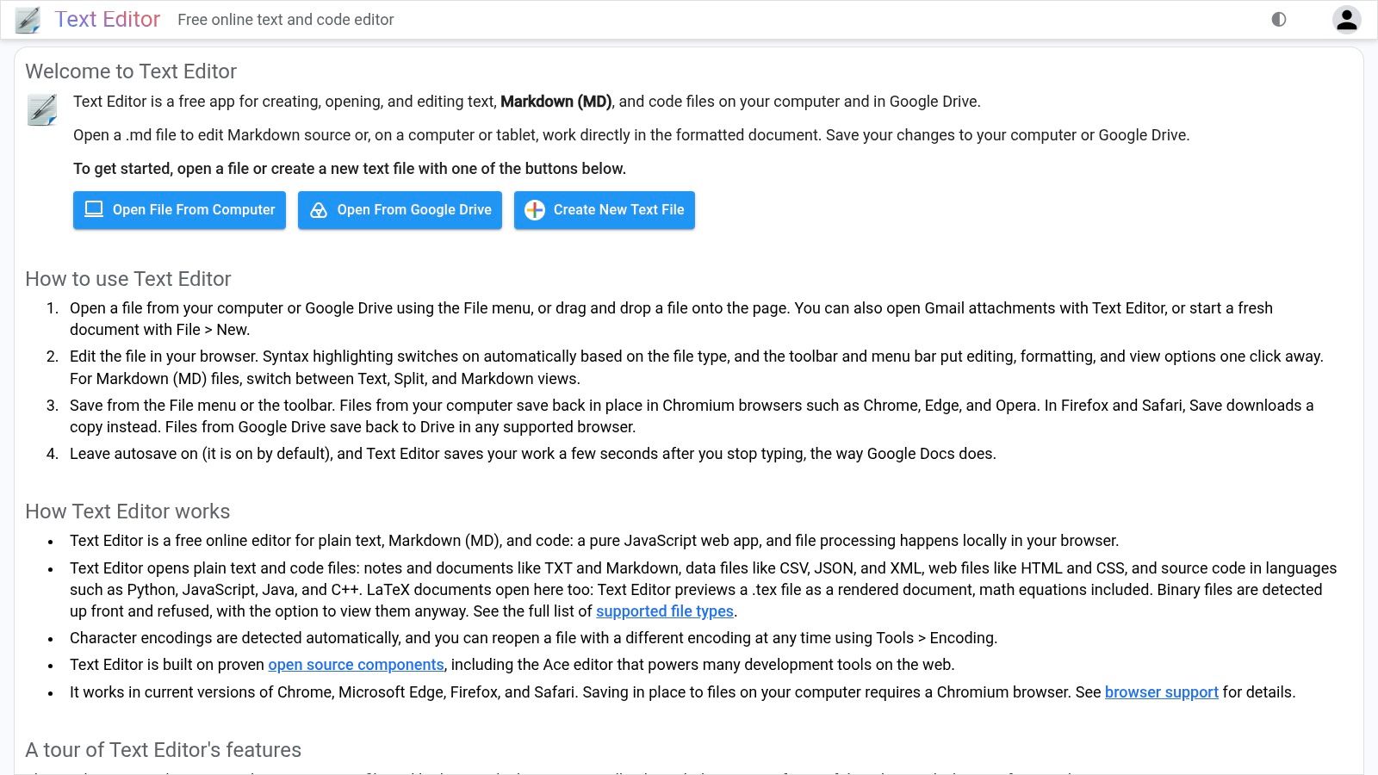This screenshot has width=1378, height=775.
Task: Click the 'To get started, open a file' sentence
Action: pyautogui.click(x=350, y=169)
